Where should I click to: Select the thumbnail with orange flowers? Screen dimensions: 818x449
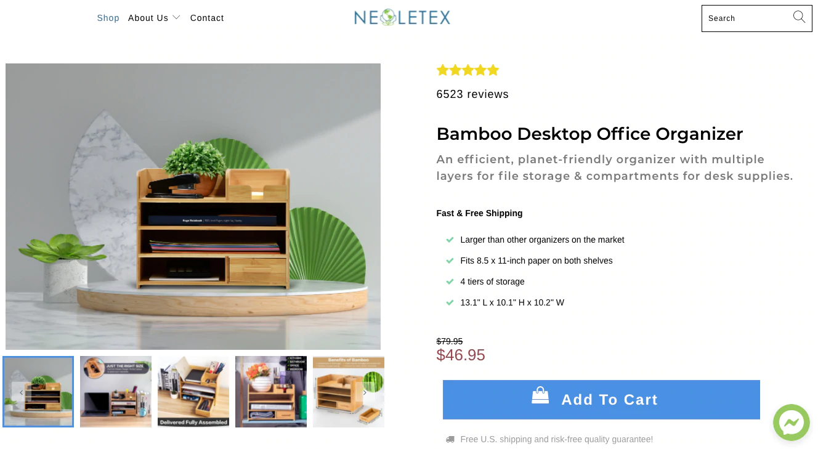271,392
